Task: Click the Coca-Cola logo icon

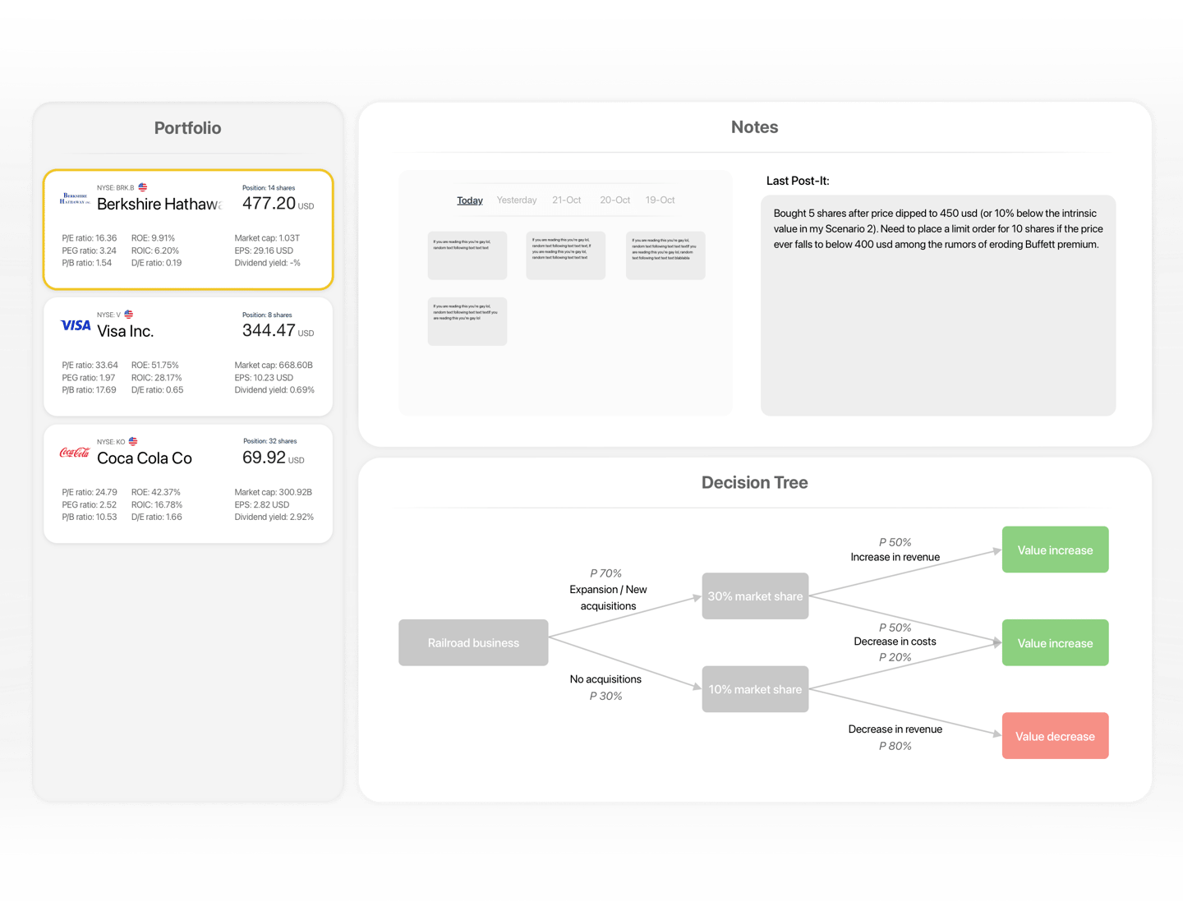Action: point(75,452)
